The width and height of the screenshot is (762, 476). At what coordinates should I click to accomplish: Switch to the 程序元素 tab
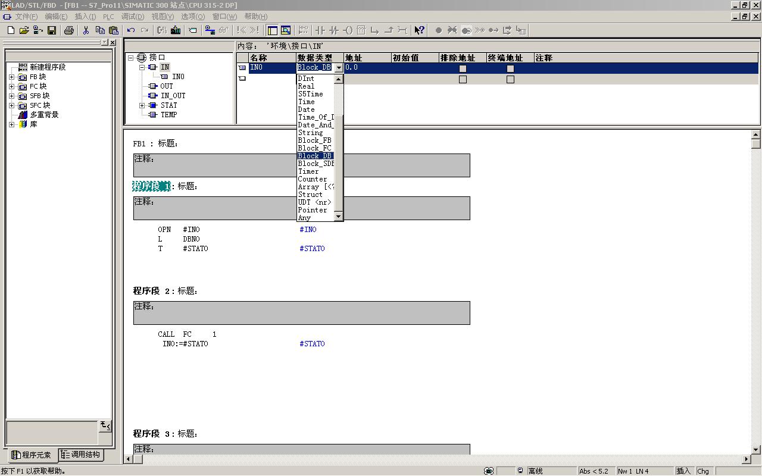pyautogui.click(x=32, y=455)
